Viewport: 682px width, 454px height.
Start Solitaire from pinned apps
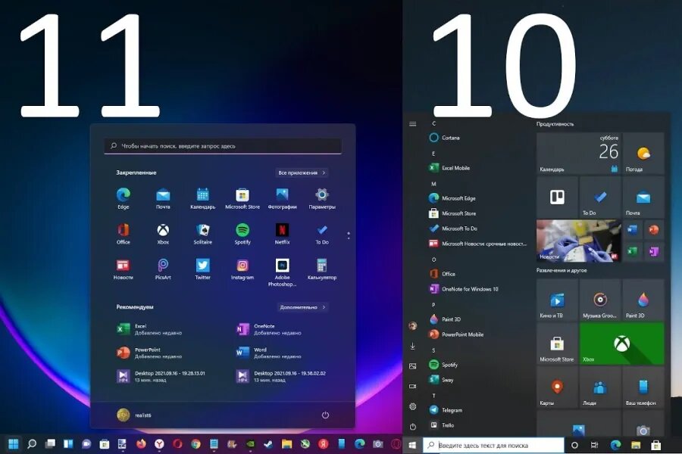(x=202, y=234)
